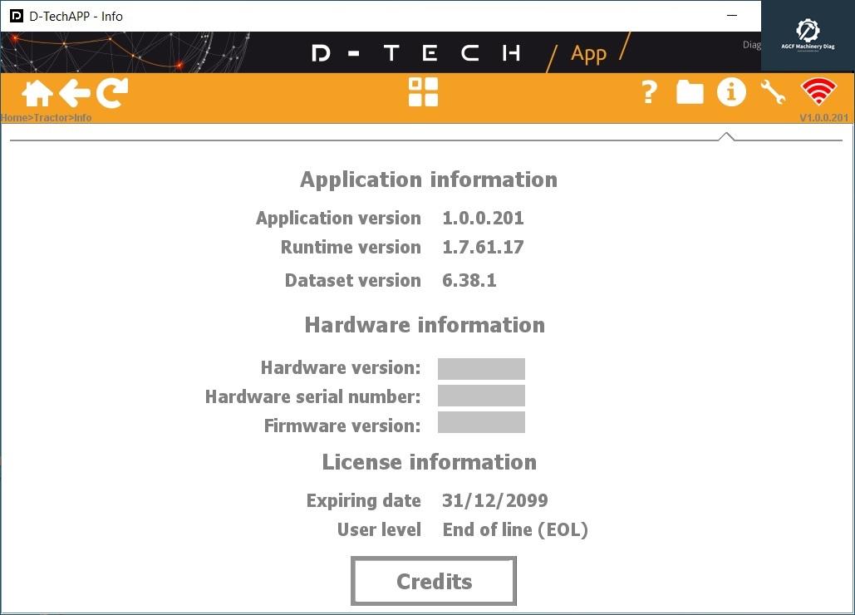Open the Credits button

click(433, 580)
